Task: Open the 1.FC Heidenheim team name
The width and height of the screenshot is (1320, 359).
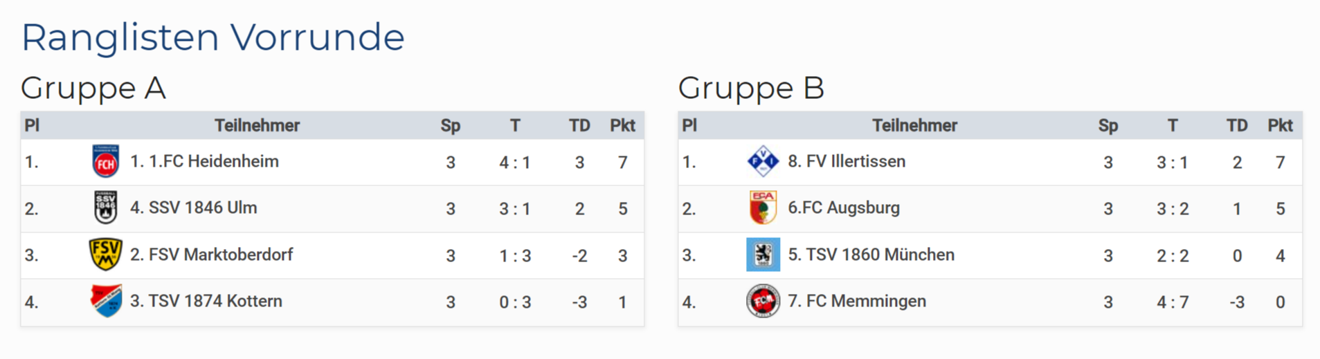Action: 204,162
